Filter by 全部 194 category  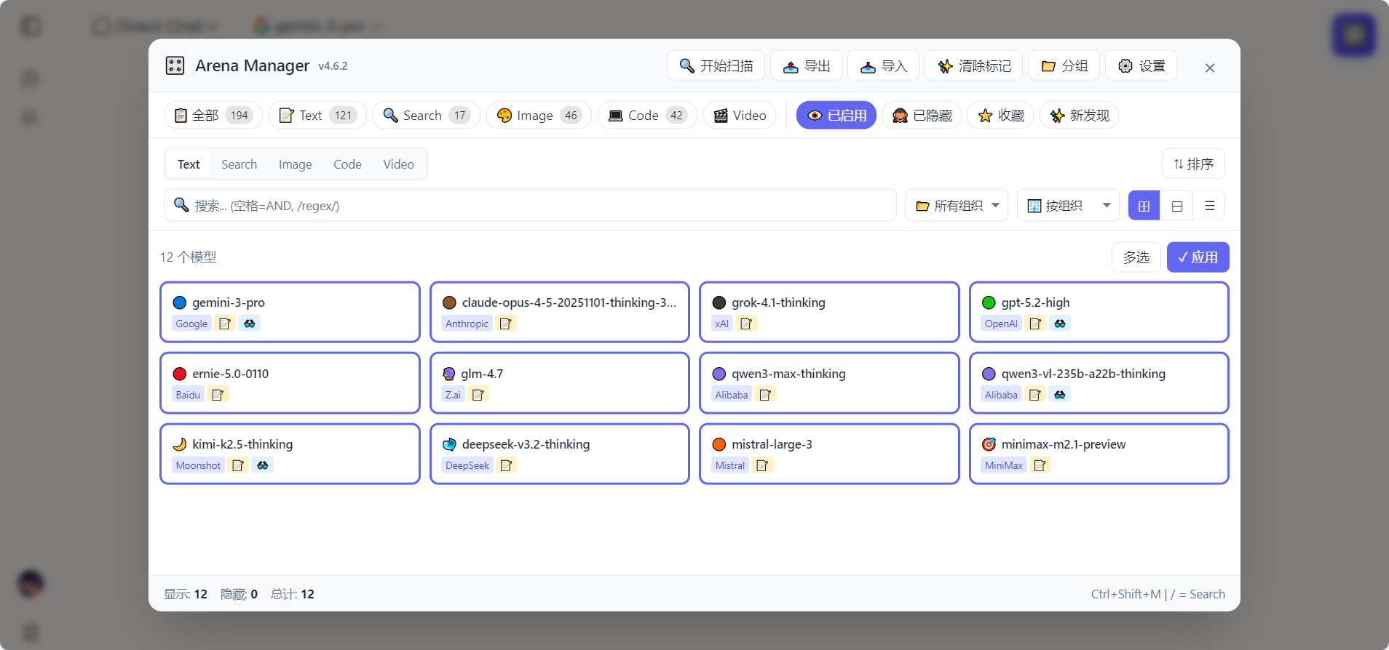[x=213, y=115]
